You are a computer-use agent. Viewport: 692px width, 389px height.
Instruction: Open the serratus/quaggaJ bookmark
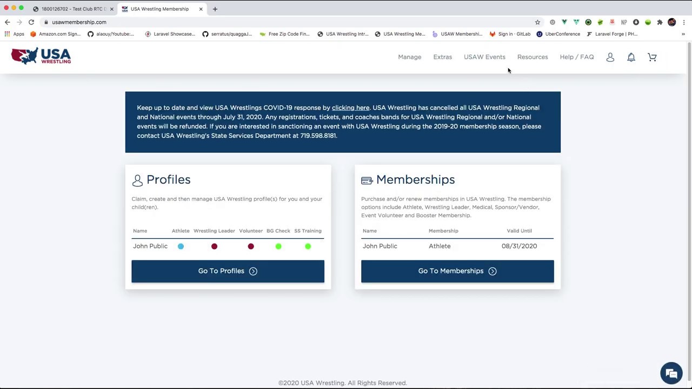coord(227,34)
